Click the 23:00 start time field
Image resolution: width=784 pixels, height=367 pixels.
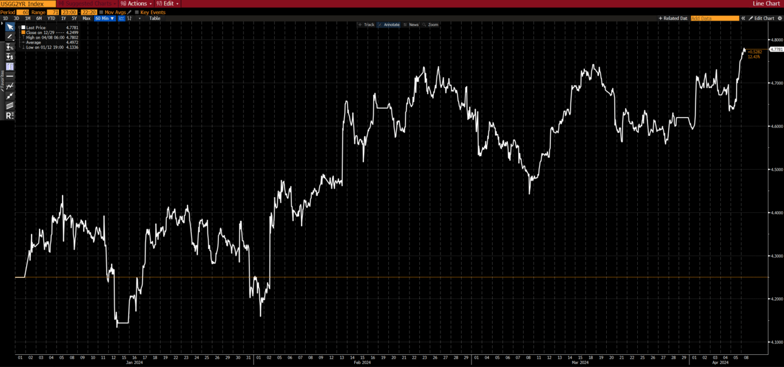(69, 12)
